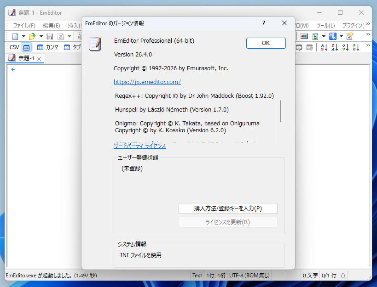Viewport: 377px width, 287px height.
Task: Click the カンマ CSV mode button
Action: click(48, 47)
